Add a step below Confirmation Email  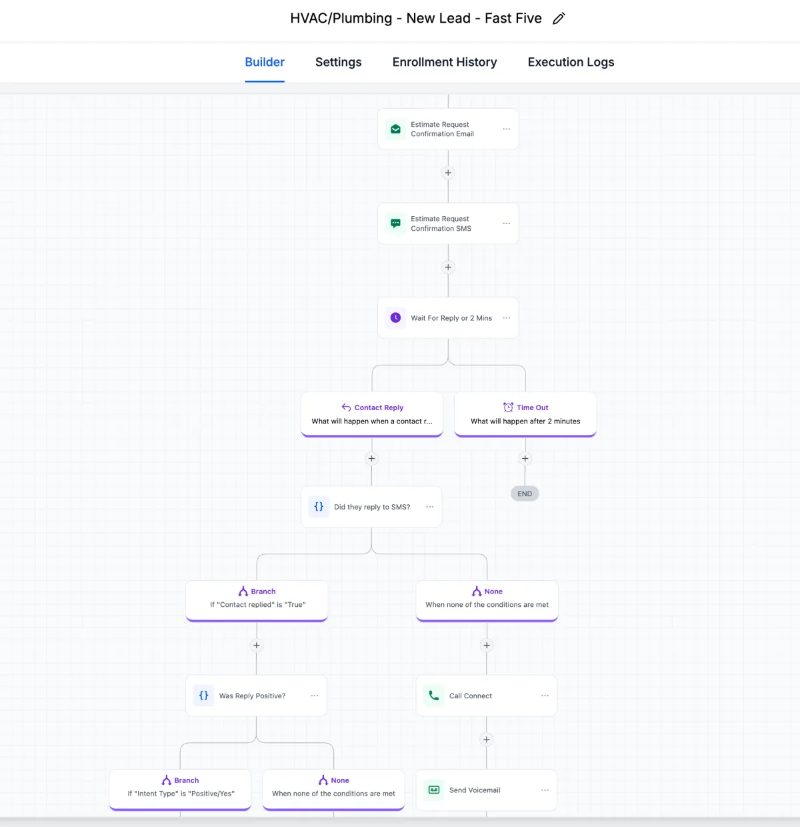[448, 173]
